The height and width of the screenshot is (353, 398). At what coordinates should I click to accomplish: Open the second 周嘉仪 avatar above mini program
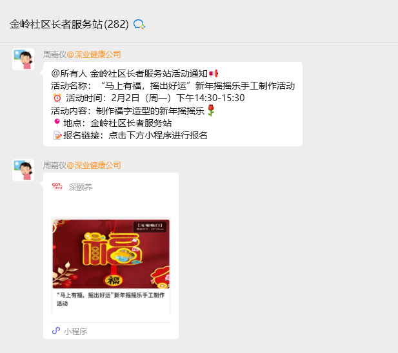[x=23, y=170]
